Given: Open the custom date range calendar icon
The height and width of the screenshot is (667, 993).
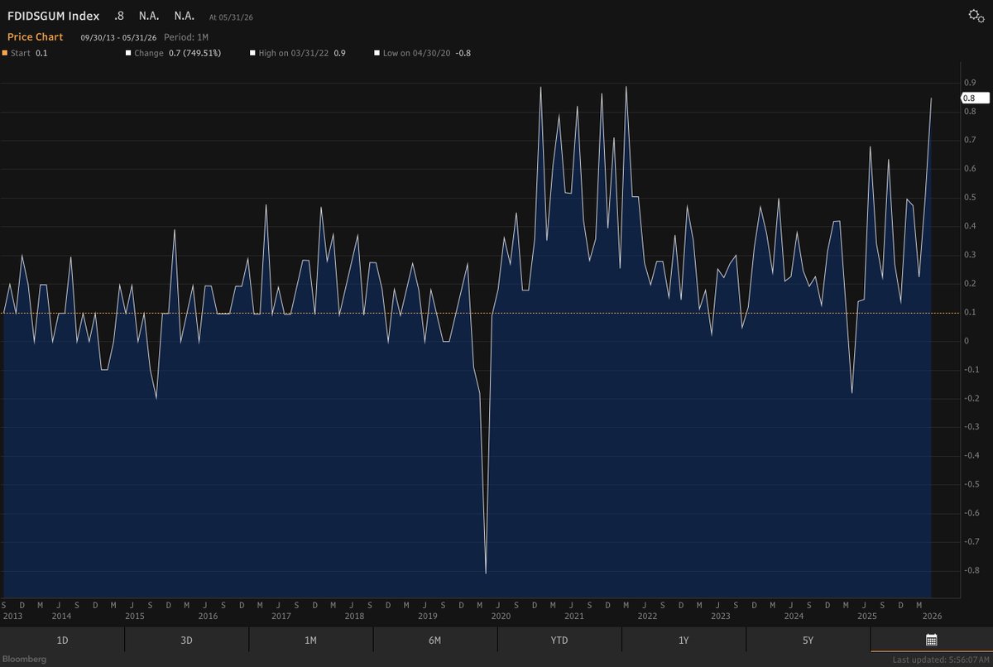Looking at the screenshot, I should tap(931, 640).
